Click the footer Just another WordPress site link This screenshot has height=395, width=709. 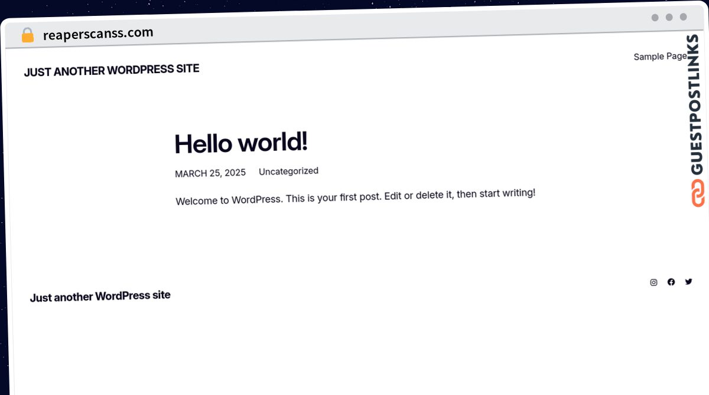(x=100, y=296)
